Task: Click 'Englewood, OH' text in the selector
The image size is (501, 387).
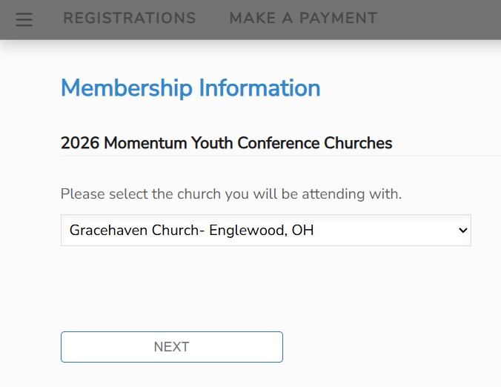Action: pyautogui.click(x=262, y=231)
